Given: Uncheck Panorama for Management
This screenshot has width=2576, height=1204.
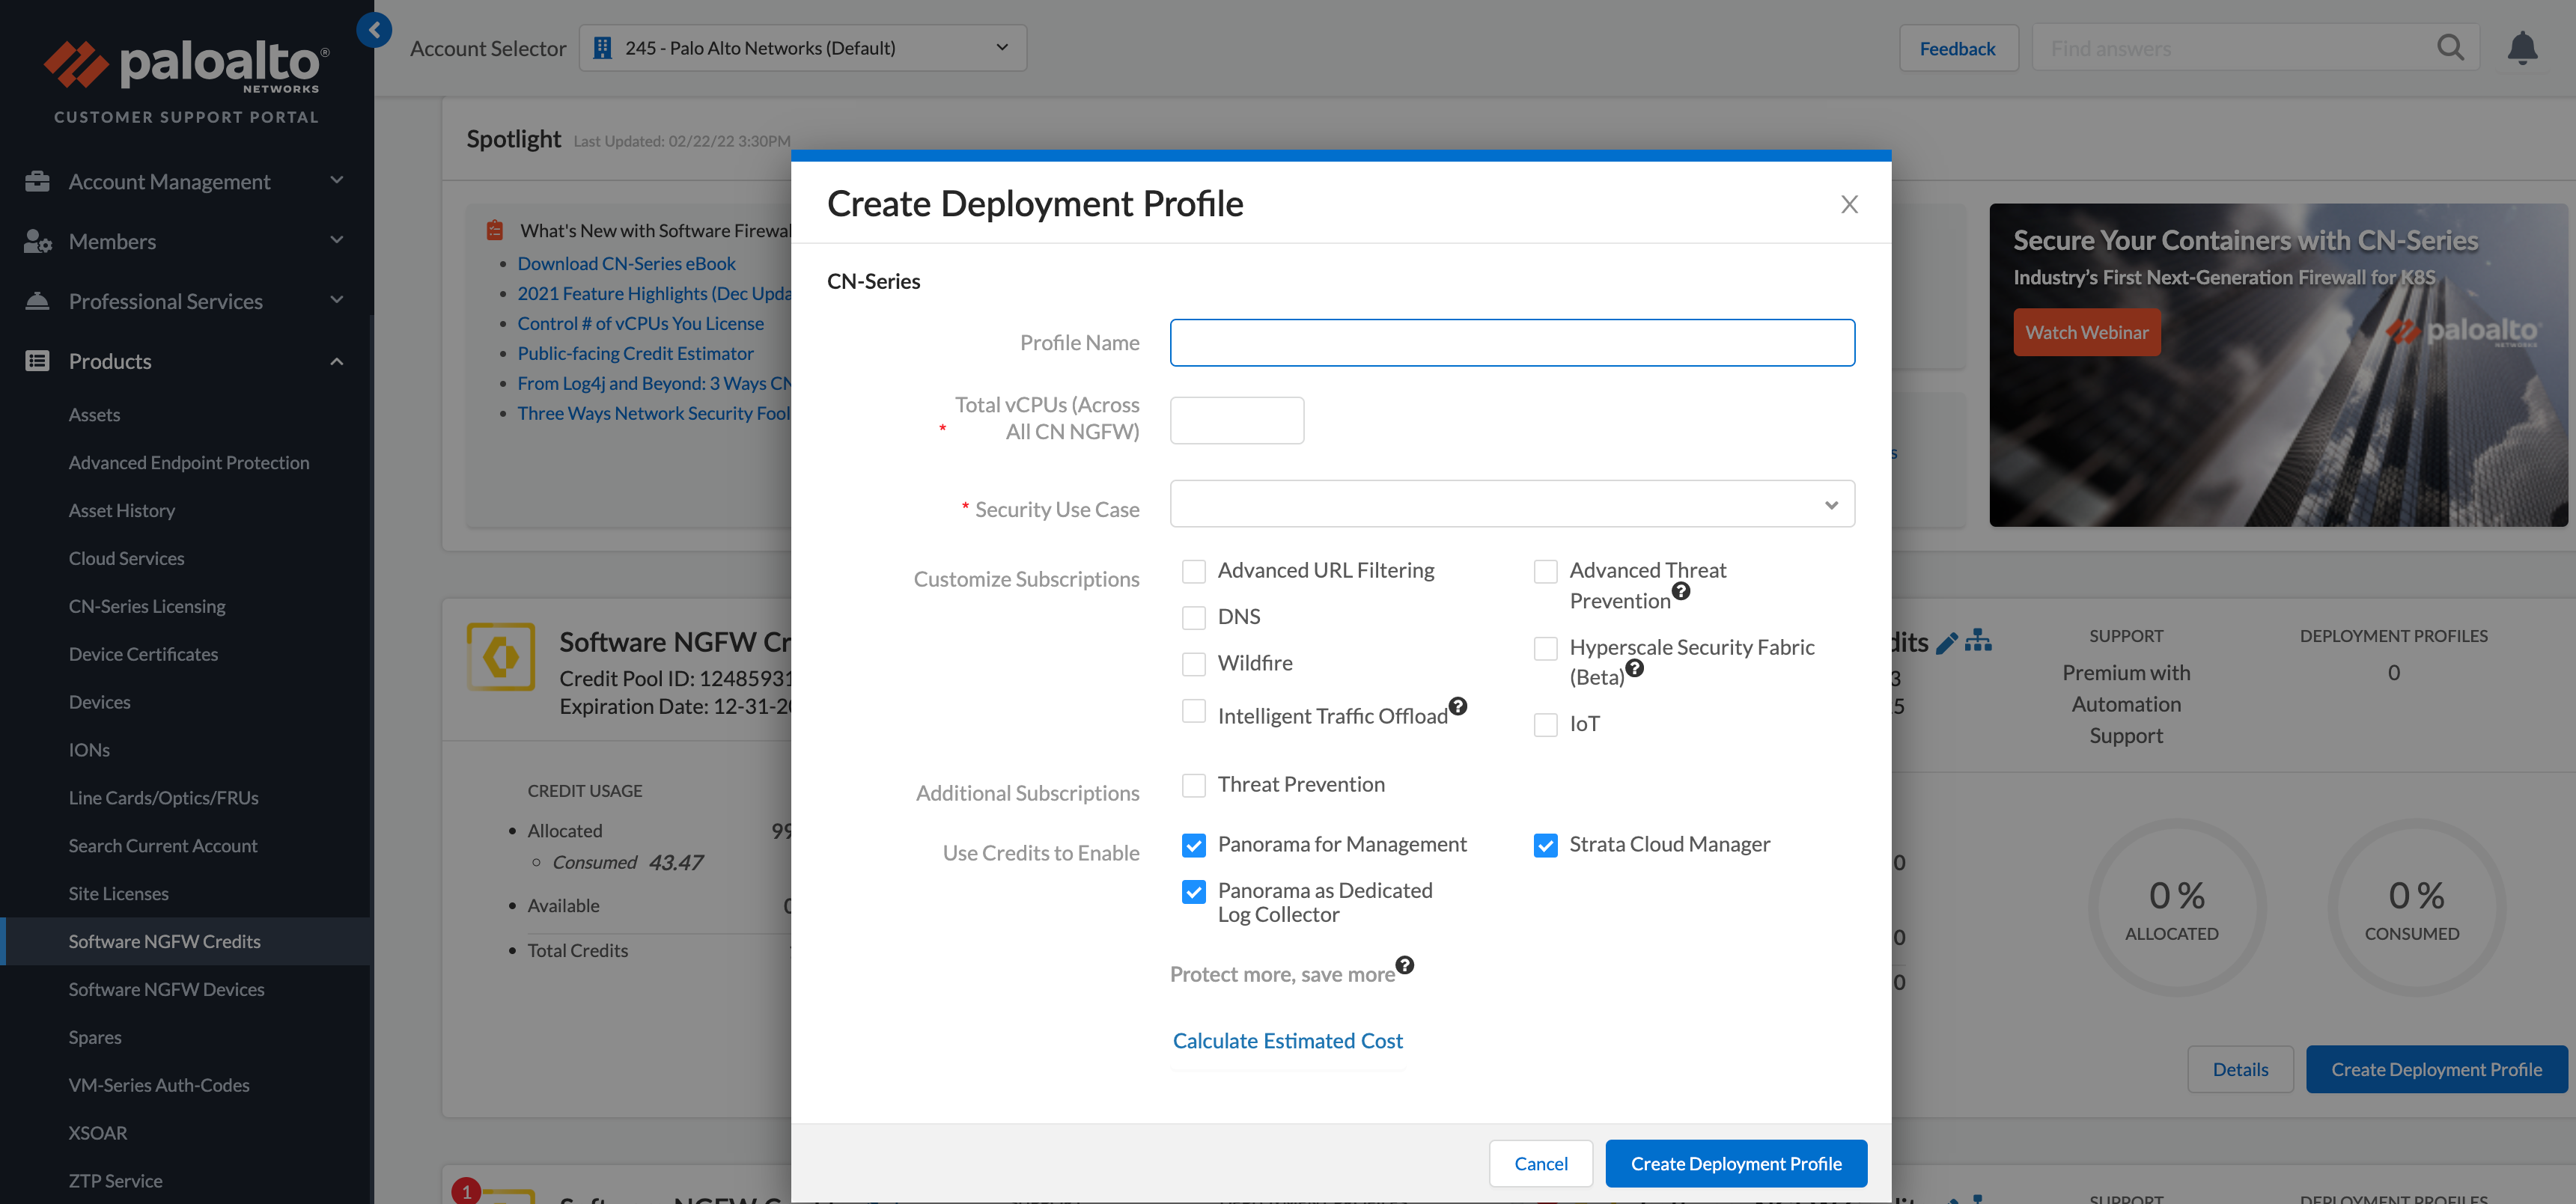Looking at the screenshot, I should [x=1193, y=846].
